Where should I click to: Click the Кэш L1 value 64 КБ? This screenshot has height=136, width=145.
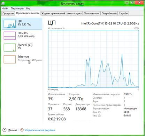point(127,112)
